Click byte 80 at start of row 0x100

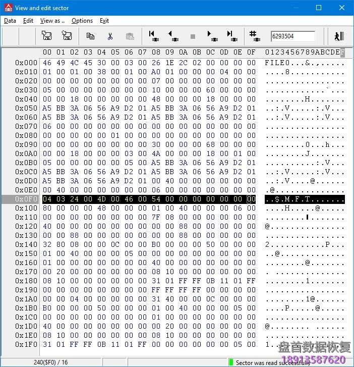point(47,208)
